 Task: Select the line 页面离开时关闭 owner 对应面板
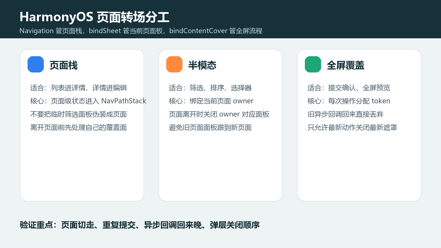[219, 114]
